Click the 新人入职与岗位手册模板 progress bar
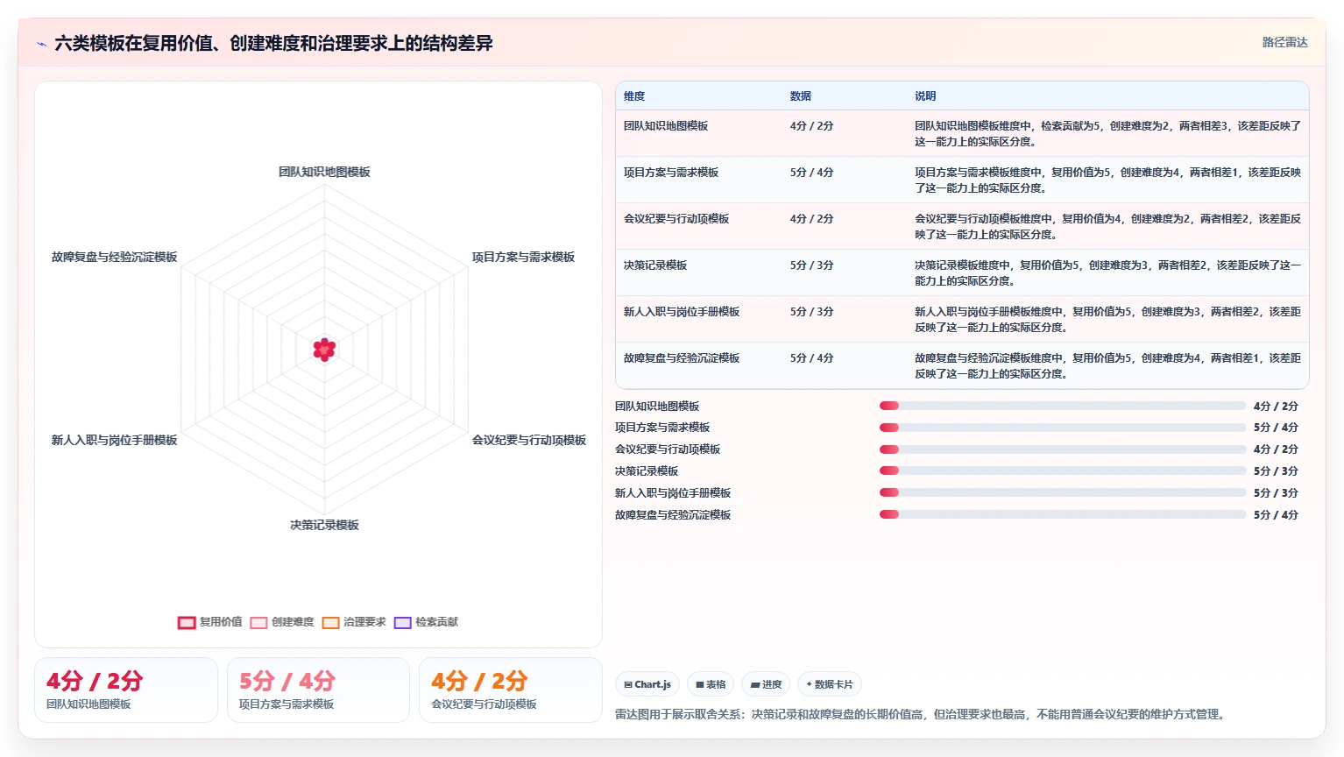 click(x=1063, y=493)
